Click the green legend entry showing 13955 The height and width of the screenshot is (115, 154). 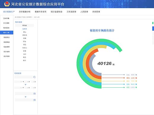coord(131,87)
